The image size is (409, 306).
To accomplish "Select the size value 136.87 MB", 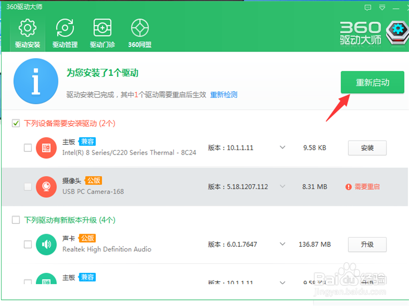I will tap(314, 244).
